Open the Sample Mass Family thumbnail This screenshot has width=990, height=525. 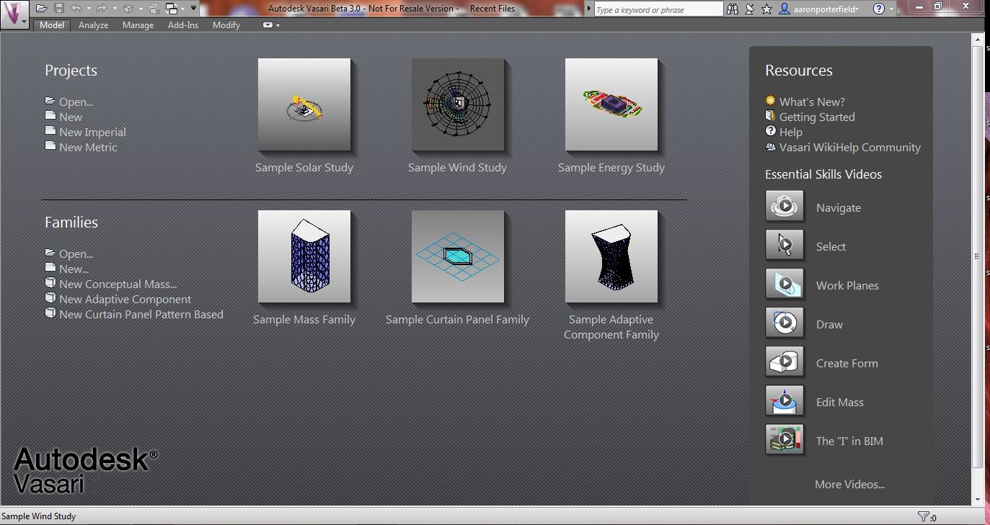pos(304,256)
